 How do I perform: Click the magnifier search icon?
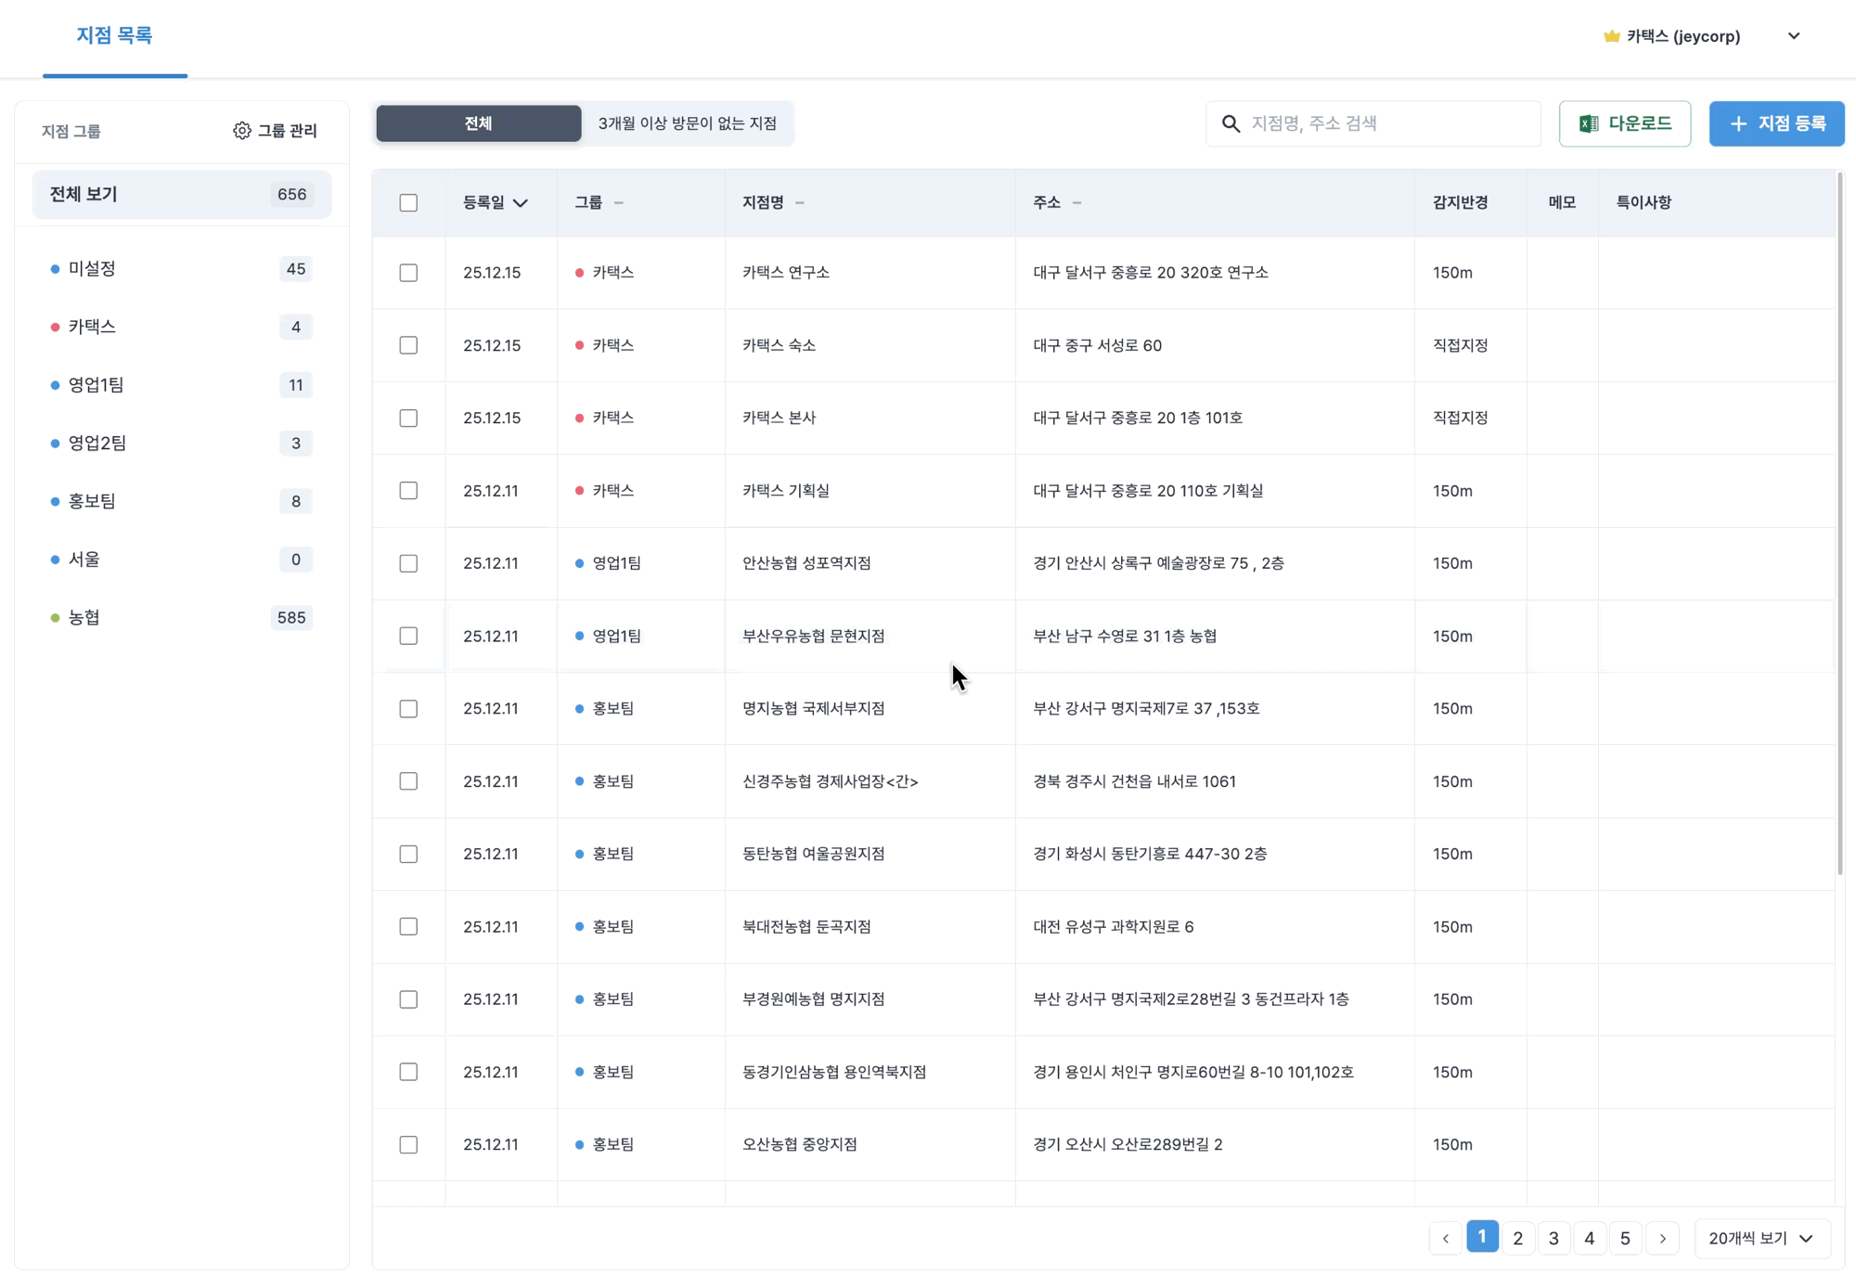click(1231, 123)
